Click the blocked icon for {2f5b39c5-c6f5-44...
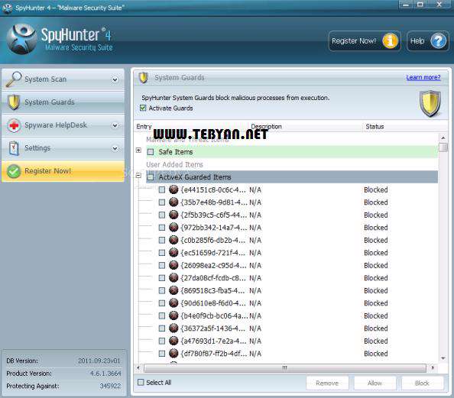 pyautogui.click(x=173, y=215)
